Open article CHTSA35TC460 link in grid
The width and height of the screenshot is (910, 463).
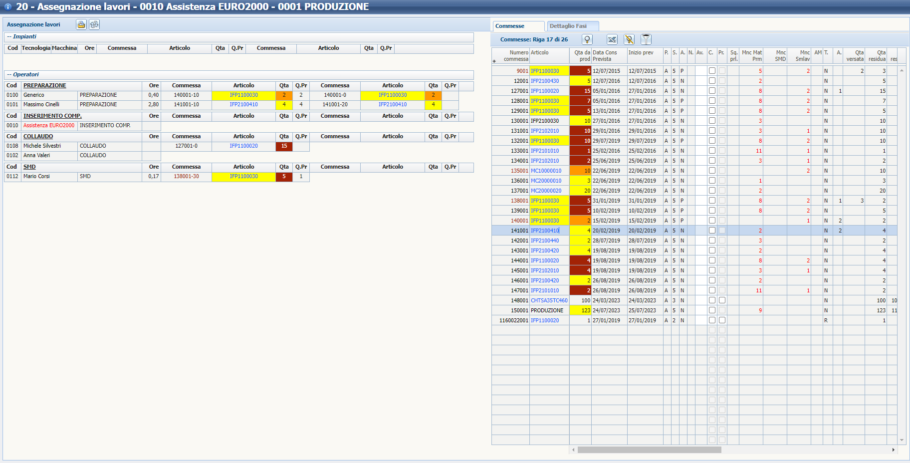click(549, 300)
